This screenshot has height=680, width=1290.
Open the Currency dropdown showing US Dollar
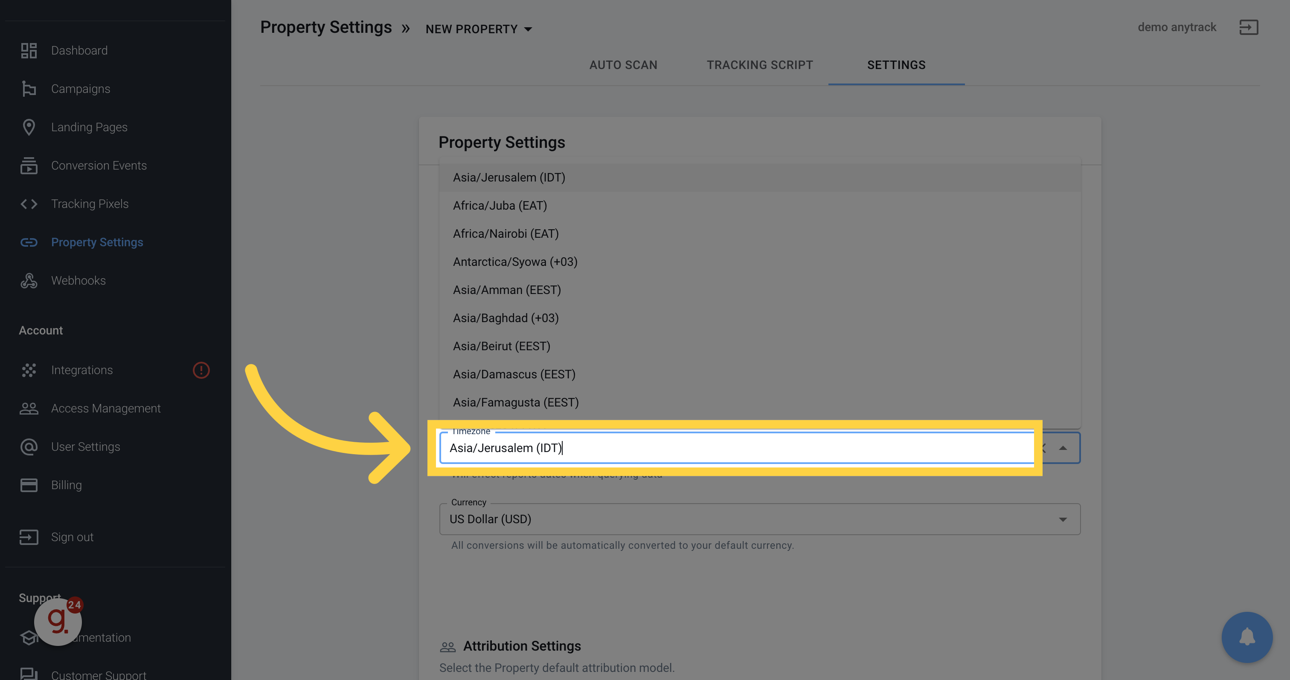1063,519
